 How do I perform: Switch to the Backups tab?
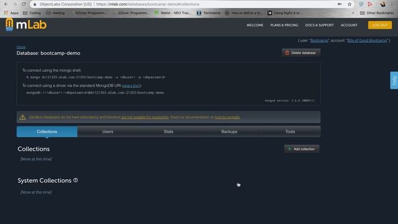(229, 131)
